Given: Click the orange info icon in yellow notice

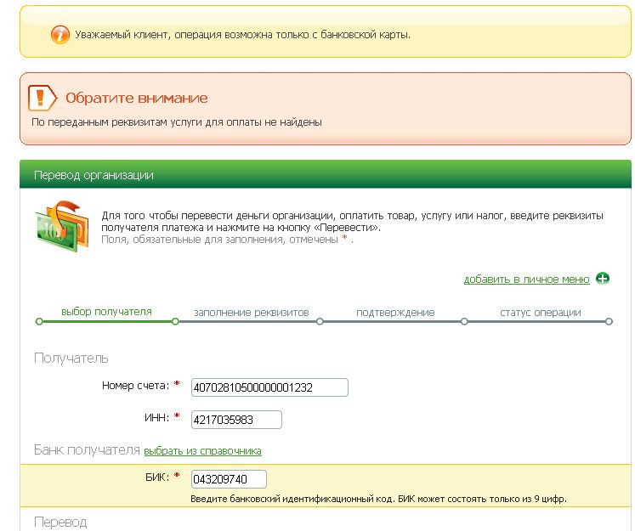Looking at the screenshot, I should tap(60, 35).
